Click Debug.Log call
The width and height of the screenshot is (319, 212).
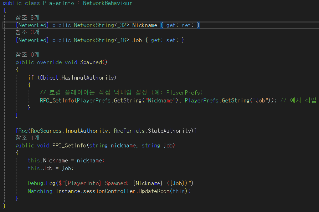point(41,183)
